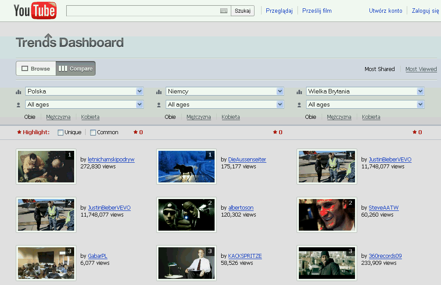441x285 pixels.
Task: Click the star count in Polska column
Action: point(138,132)
